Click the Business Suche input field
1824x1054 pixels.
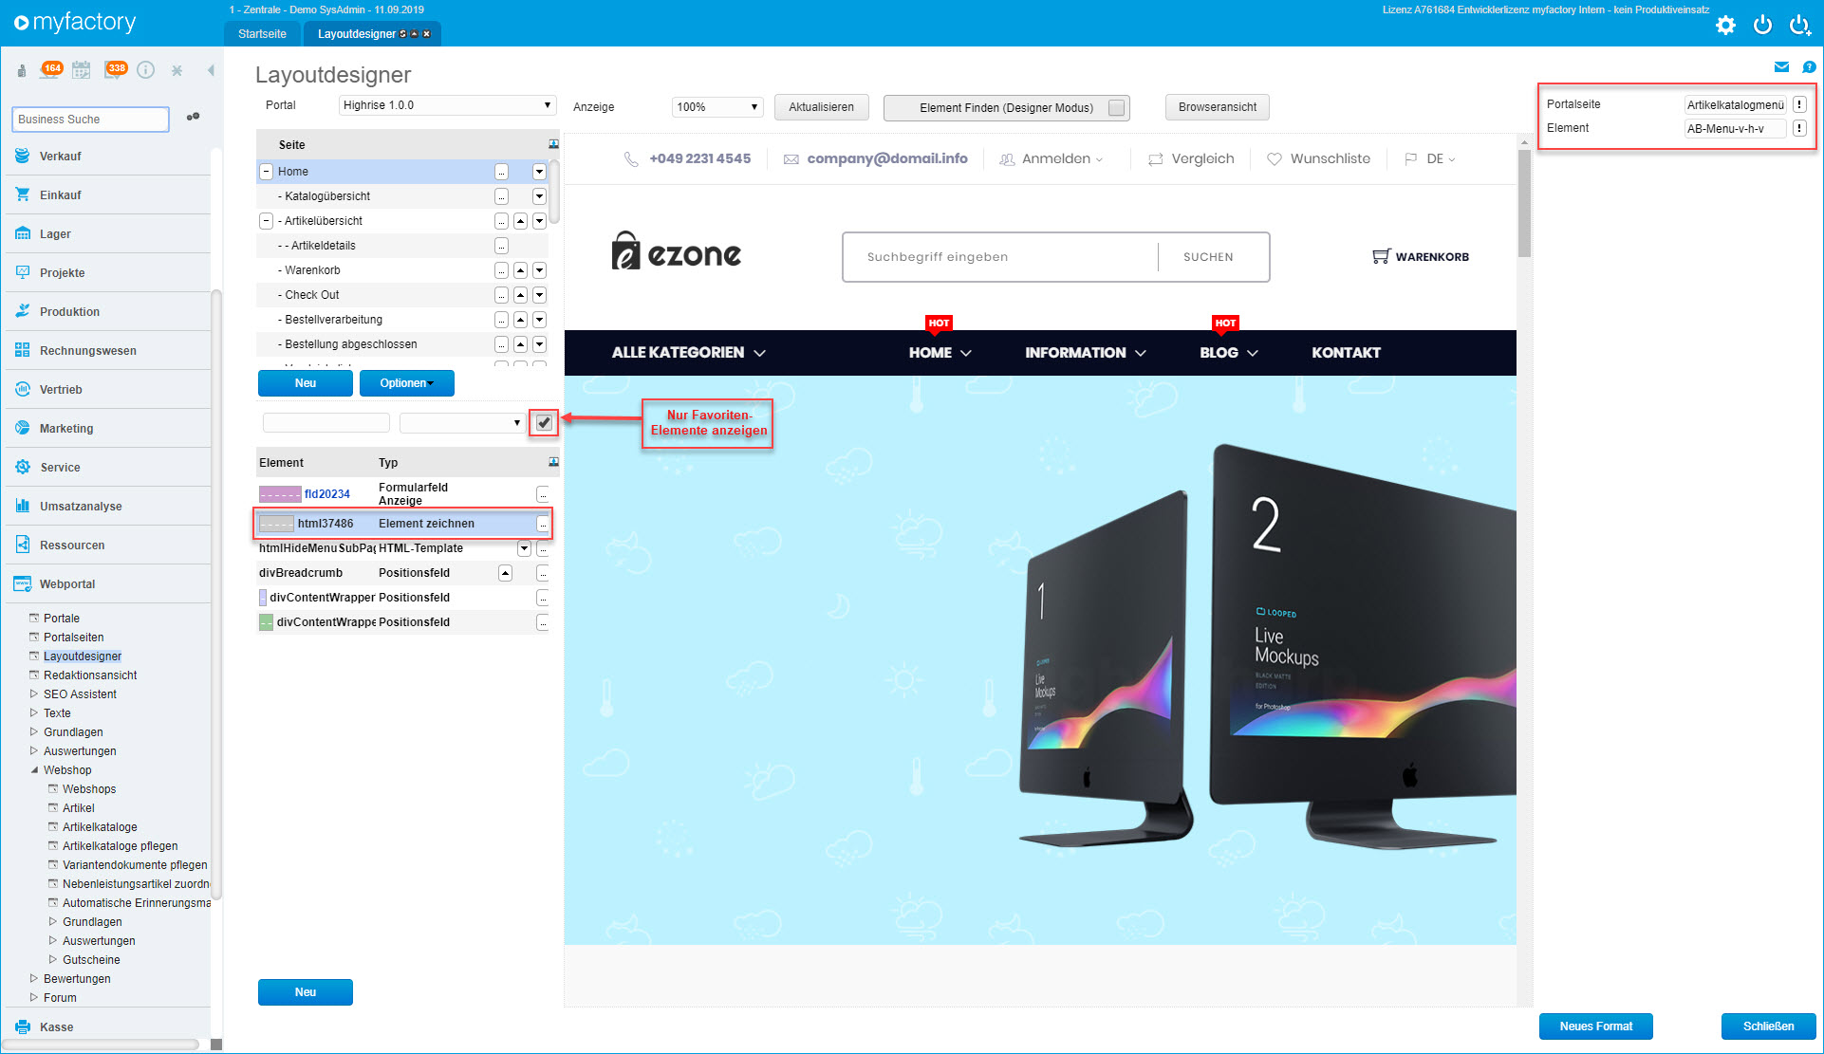[90, 119]
